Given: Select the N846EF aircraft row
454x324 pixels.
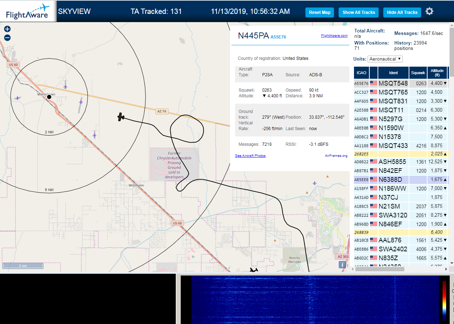Looking at the screenshot, I should coord(401,224).
